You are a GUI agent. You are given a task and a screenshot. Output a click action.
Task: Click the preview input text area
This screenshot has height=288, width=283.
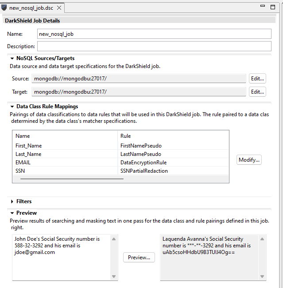coord(62,258)
